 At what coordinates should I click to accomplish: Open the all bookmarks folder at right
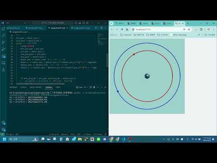[x=210, y=35]
